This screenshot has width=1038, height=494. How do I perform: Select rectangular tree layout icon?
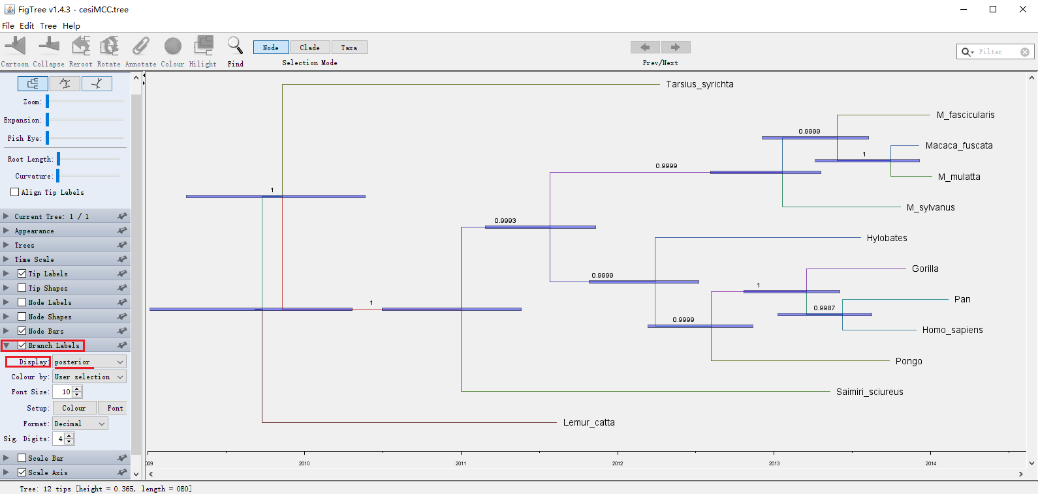[x=33, y=83]
